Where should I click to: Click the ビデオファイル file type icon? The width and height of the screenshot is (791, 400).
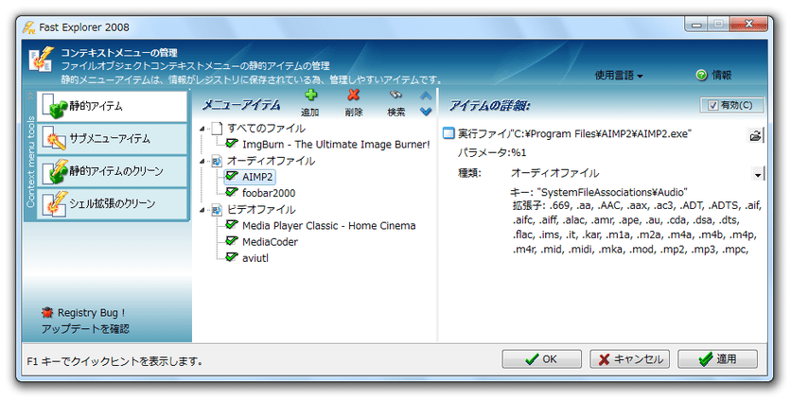coord(217,209)
